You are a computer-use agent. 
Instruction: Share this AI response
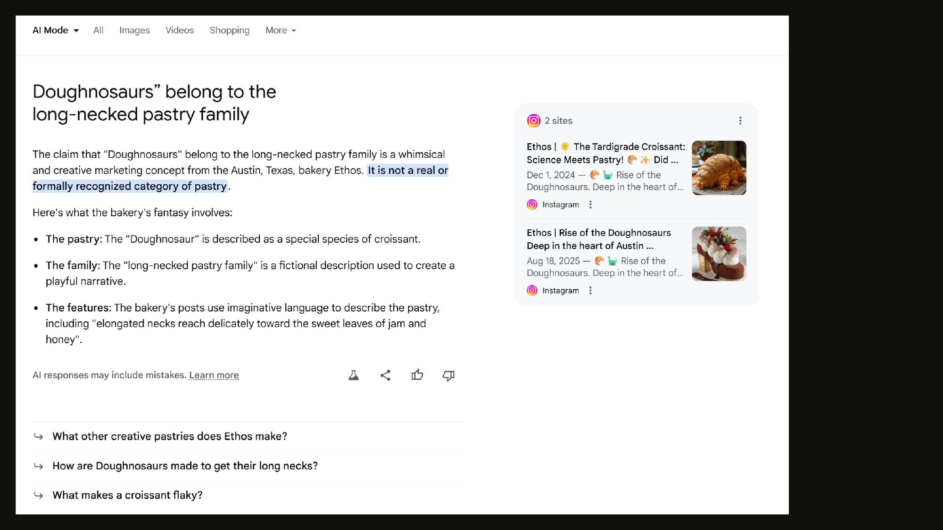click(x=385, y=375)
